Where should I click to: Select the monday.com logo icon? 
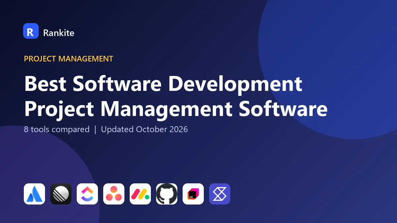(x=140, y=194)
